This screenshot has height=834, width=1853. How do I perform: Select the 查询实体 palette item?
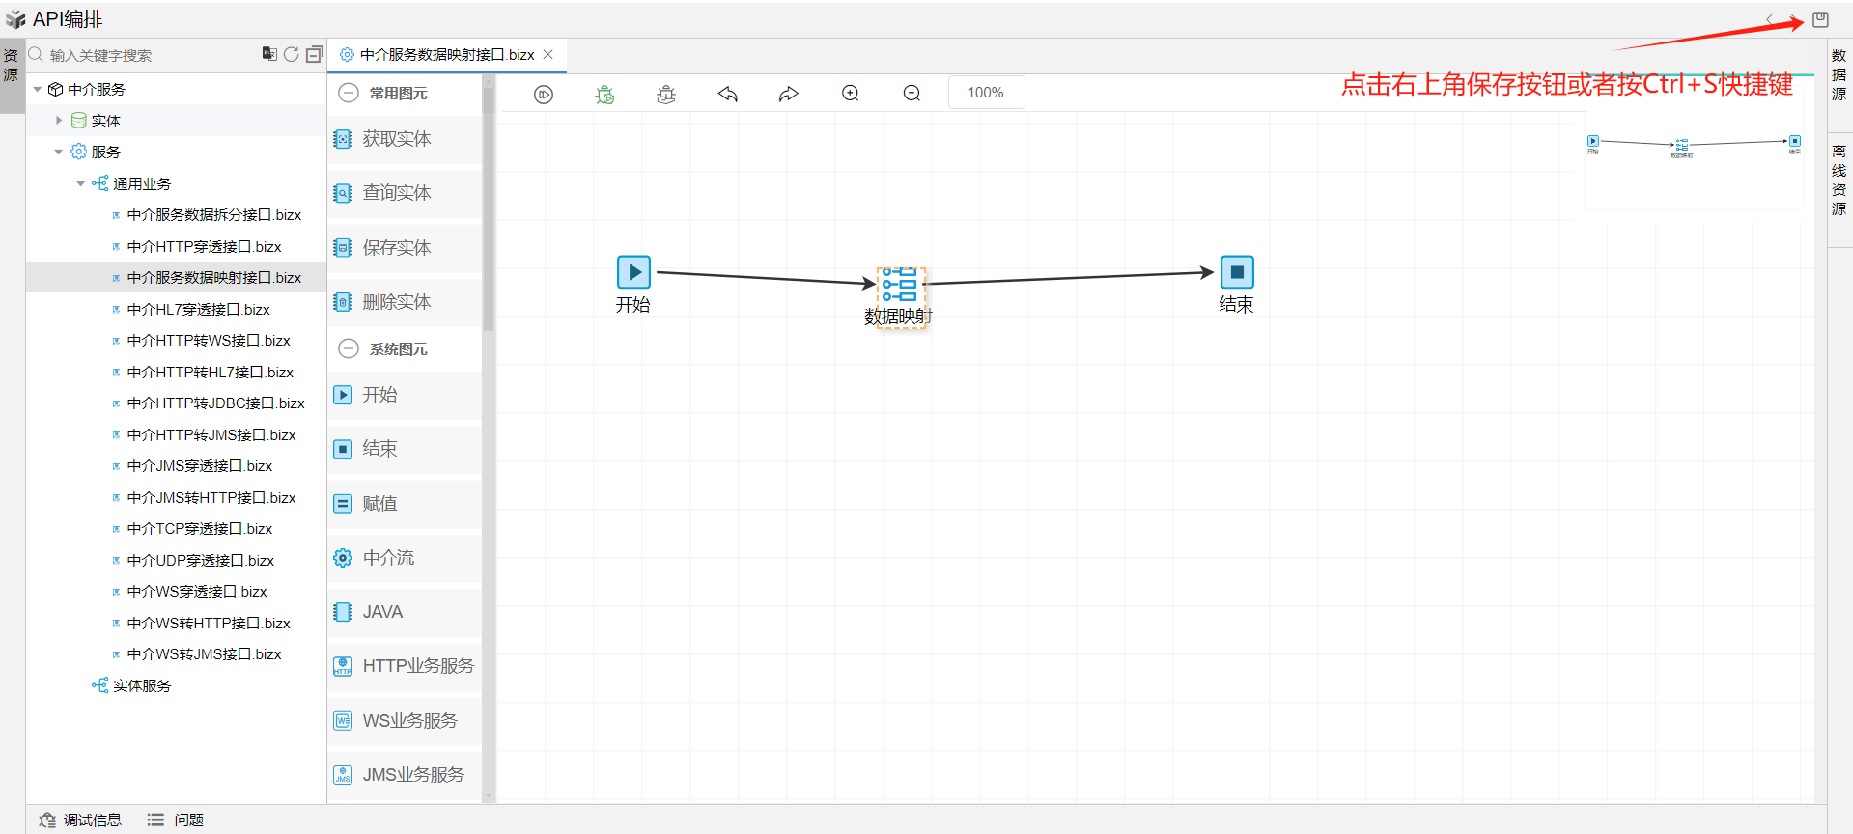coord(405,193)
